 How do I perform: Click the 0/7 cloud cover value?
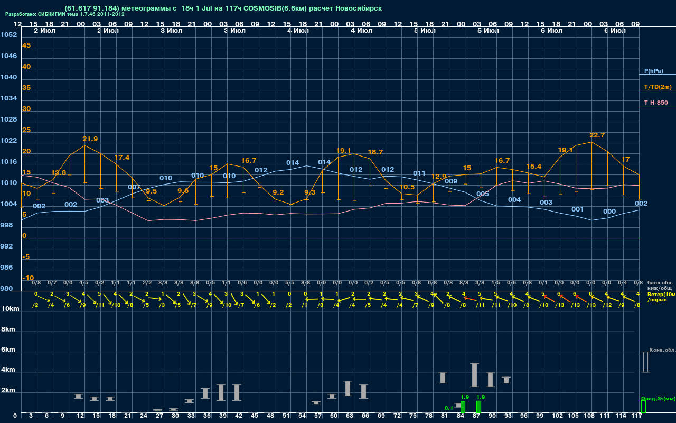point(52,283)
